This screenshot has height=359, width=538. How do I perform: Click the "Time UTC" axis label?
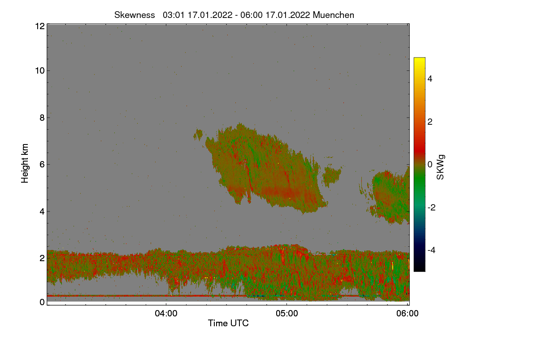(x=228, y=323)
